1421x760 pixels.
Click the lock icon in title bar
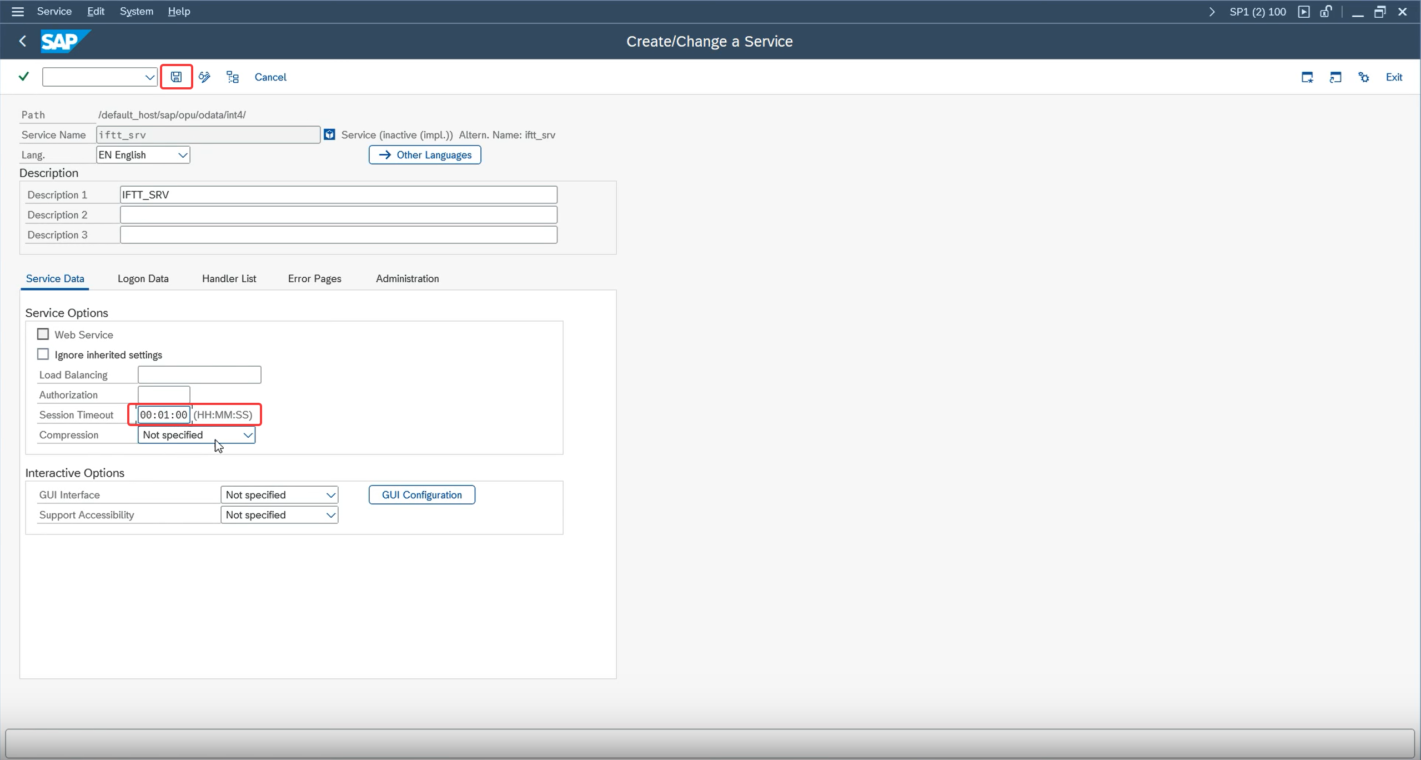1326,12
